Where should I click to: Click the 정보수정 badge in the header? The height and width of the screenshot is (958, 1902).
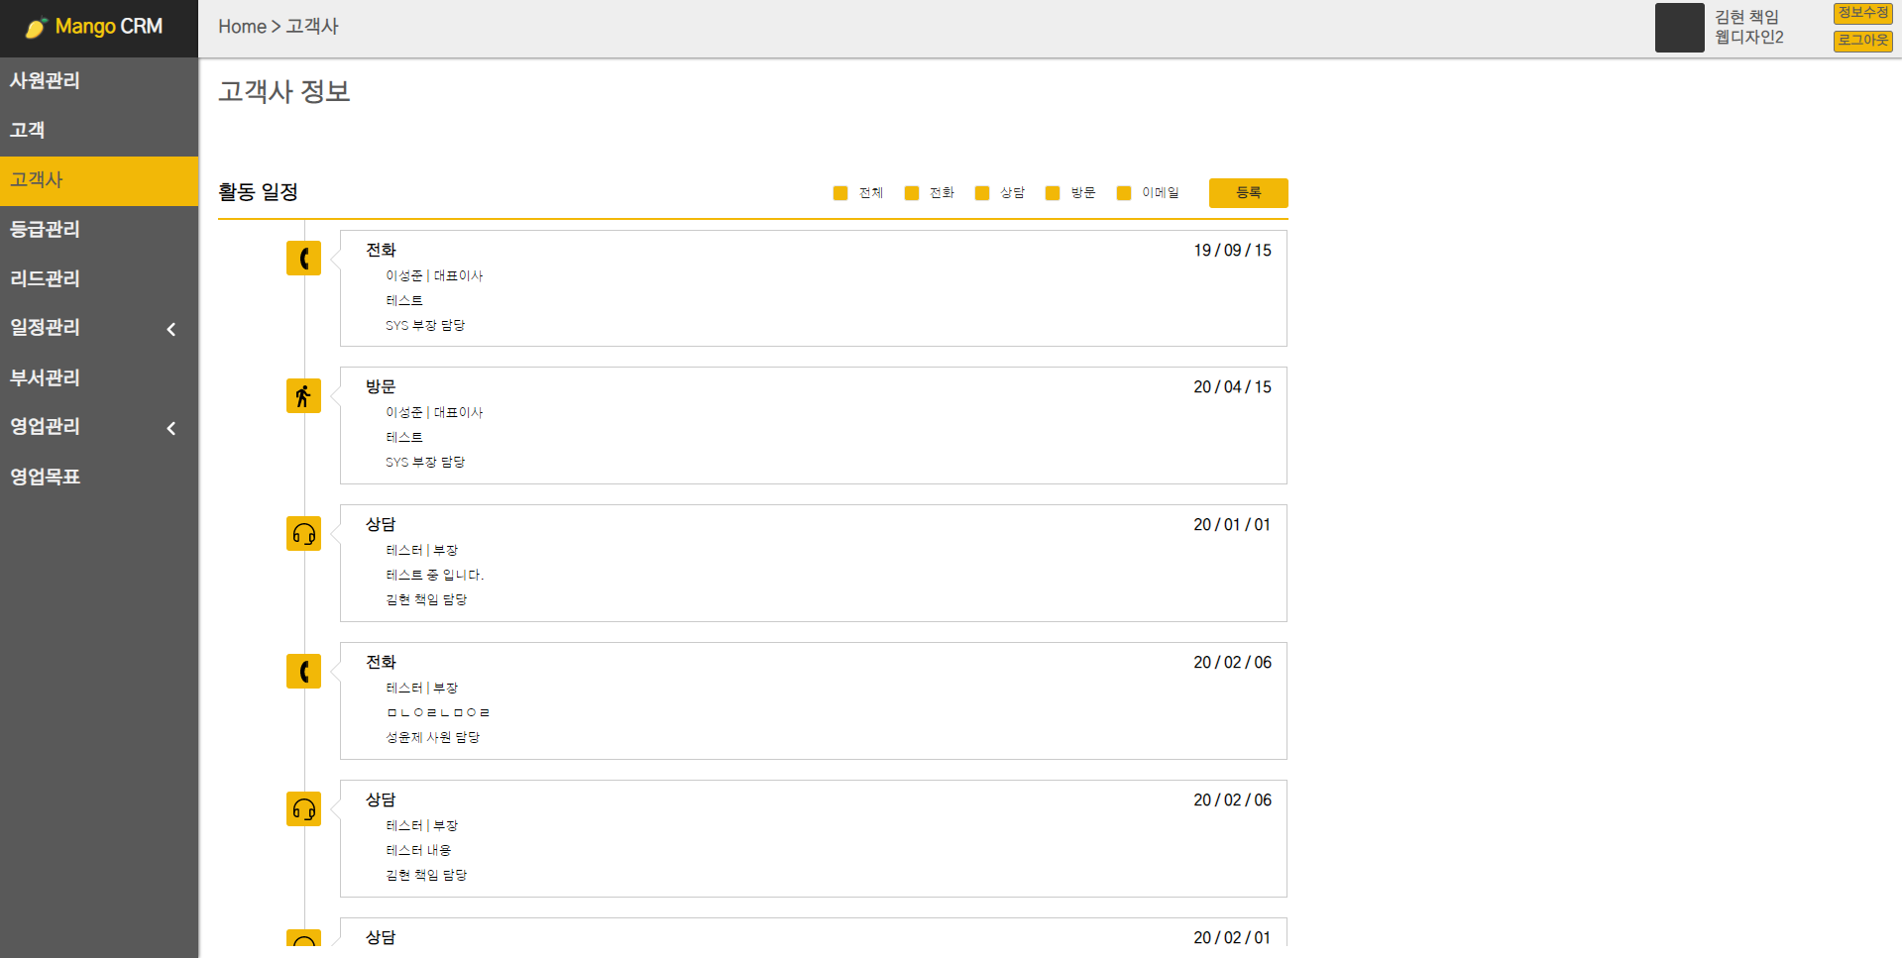point(1861,14)
